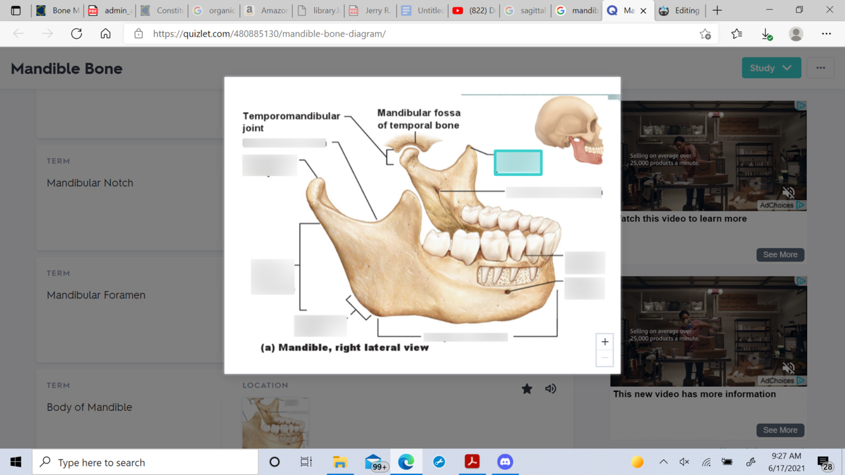The height and width of the screenshot is (475, 845).
Task: Open the location thumbnail of the mandible
Action: (276, 422)
